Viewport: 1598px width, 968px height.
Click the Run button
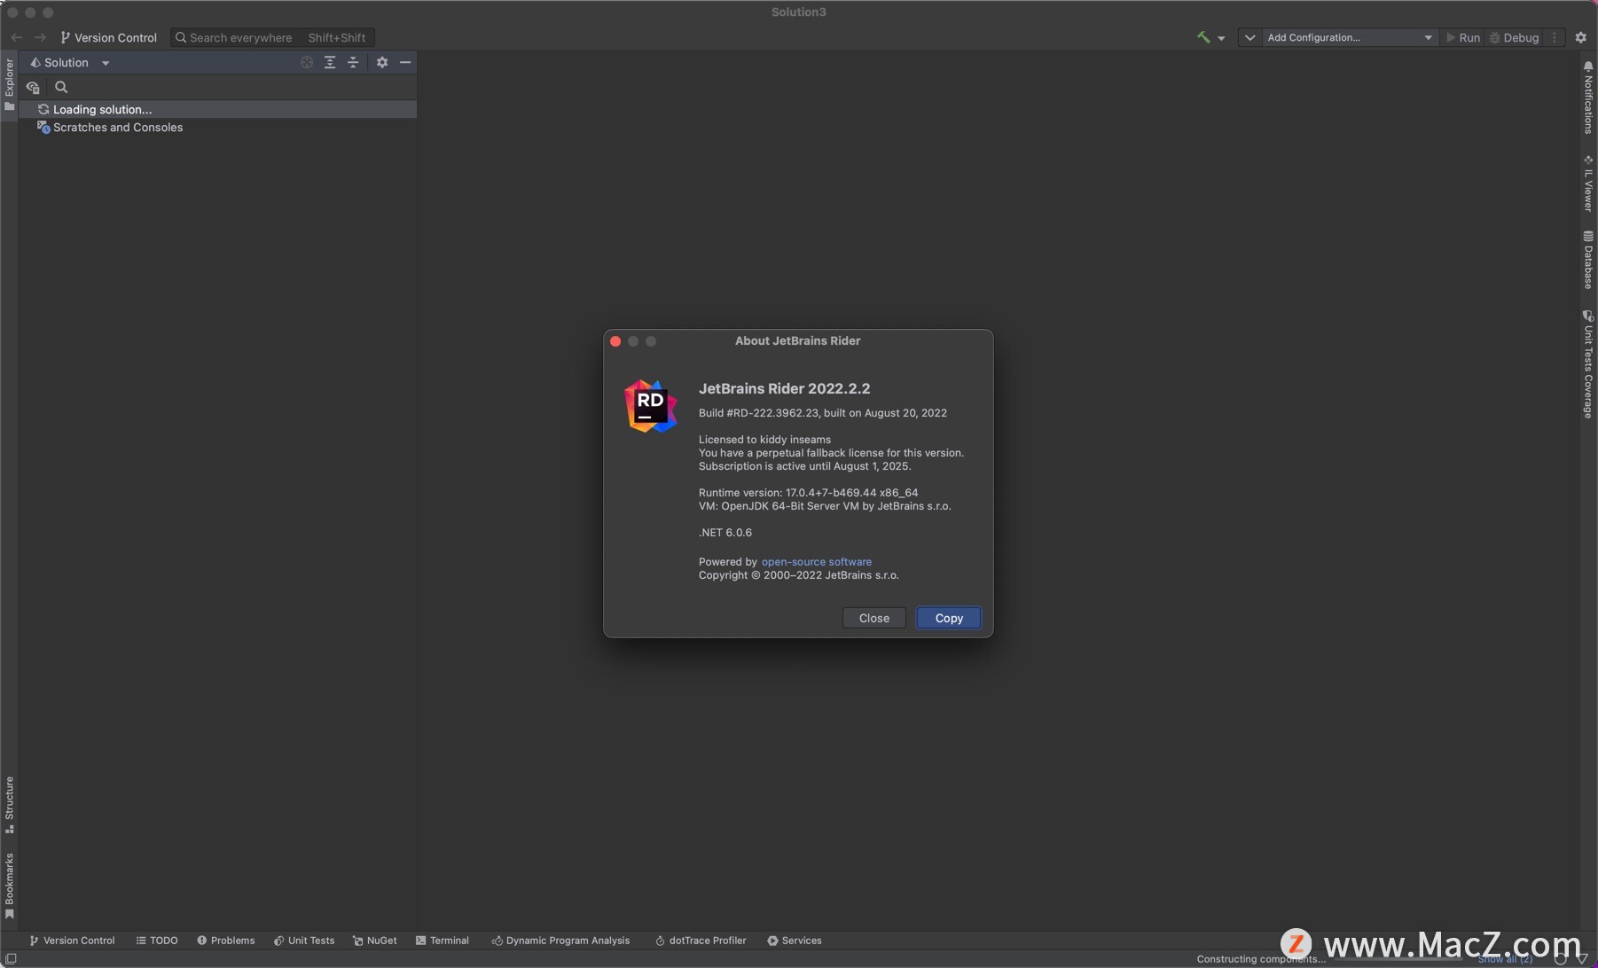(1462, 37)
